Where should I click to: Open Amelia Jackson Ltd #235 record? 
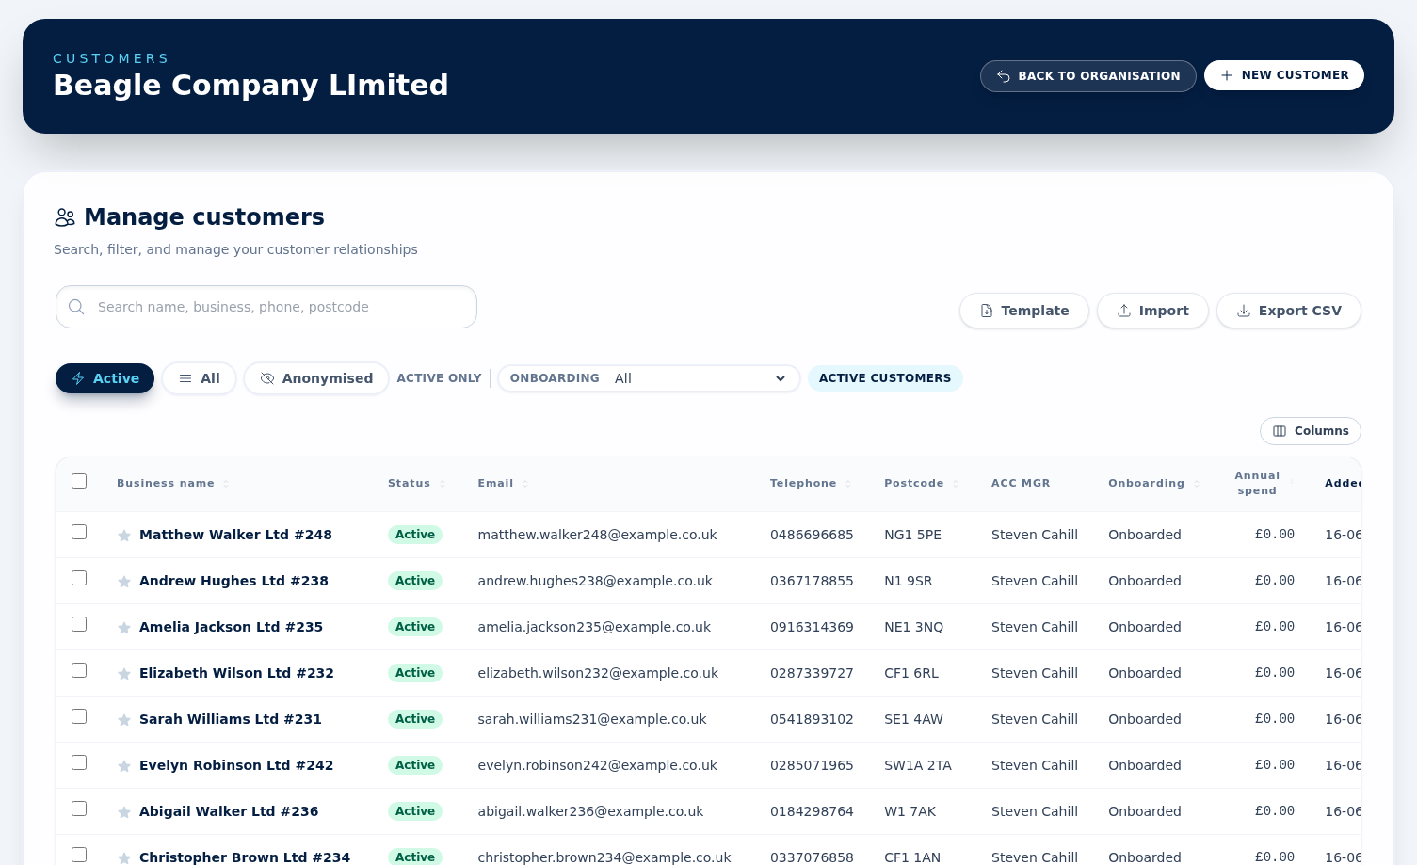(x=231, y=627)
